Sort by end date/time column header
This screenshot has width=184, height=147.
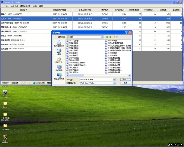pos(85,10)
